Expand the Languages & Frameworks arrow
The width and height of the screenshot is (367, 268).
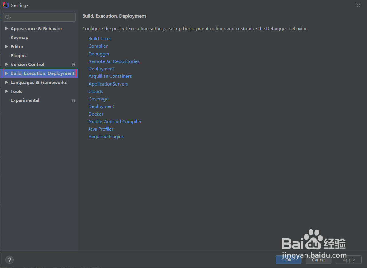pyautogui.click(x=7, y=82)
